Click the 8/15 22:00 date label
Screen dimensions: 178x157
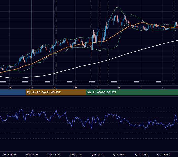point(97,154)
